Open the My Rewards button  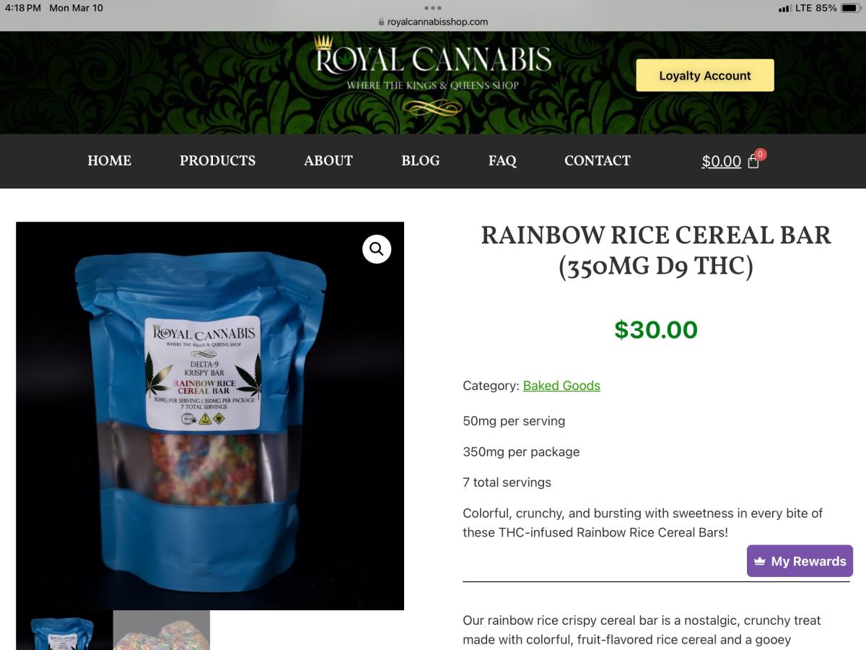tap(800, 561)
